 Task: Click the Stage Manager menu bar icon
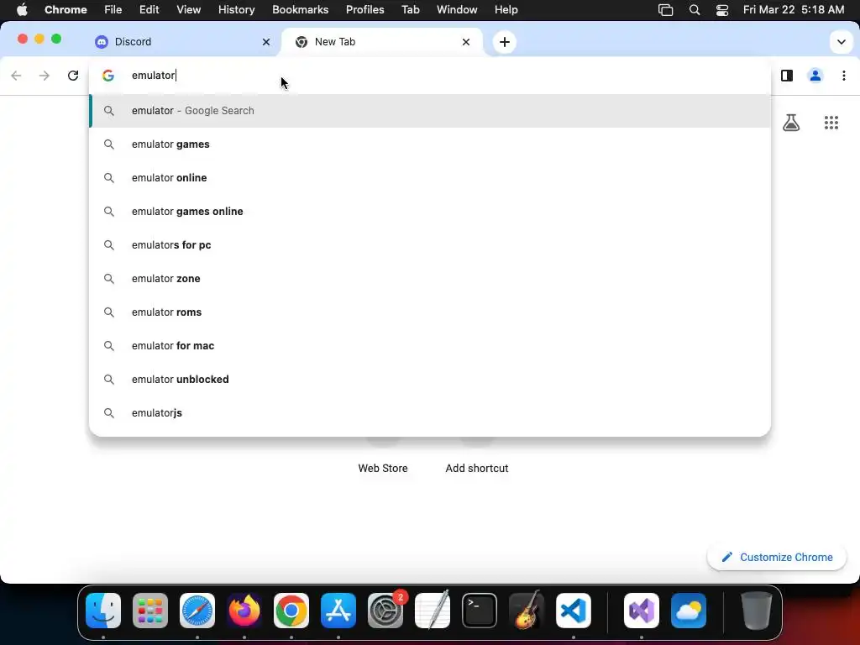pos(665,10)
